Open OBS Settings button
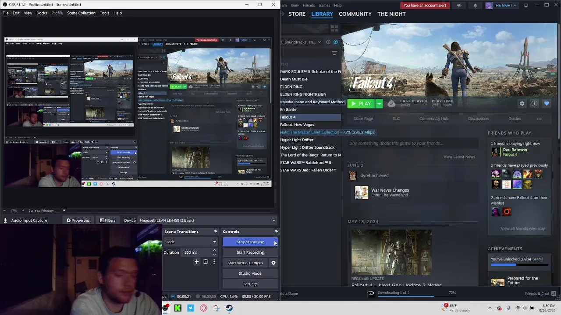The height and width of the screenshot is (315, 561). pos(250,284)
